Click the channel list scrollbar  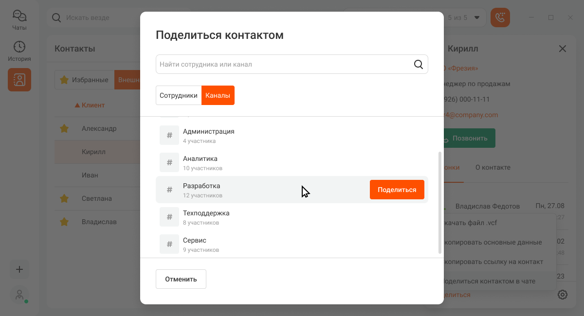tap(440, 202)
